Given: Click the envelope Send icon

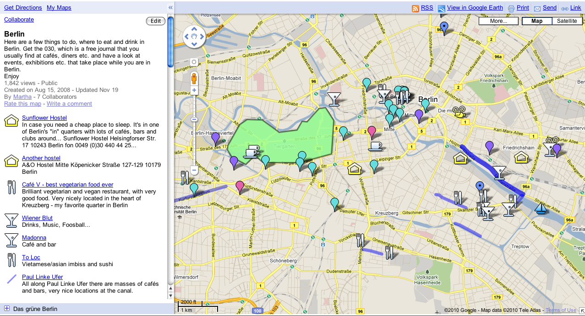Looking at the screenshot, I should tap(537, 8).
